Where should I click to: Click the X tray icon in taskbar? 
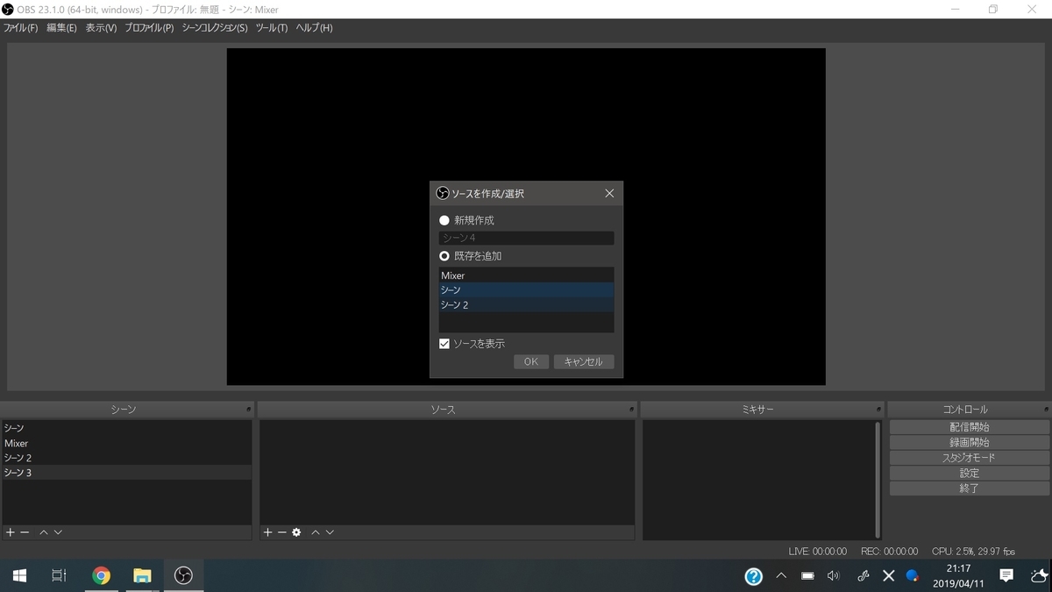[888, 576]
